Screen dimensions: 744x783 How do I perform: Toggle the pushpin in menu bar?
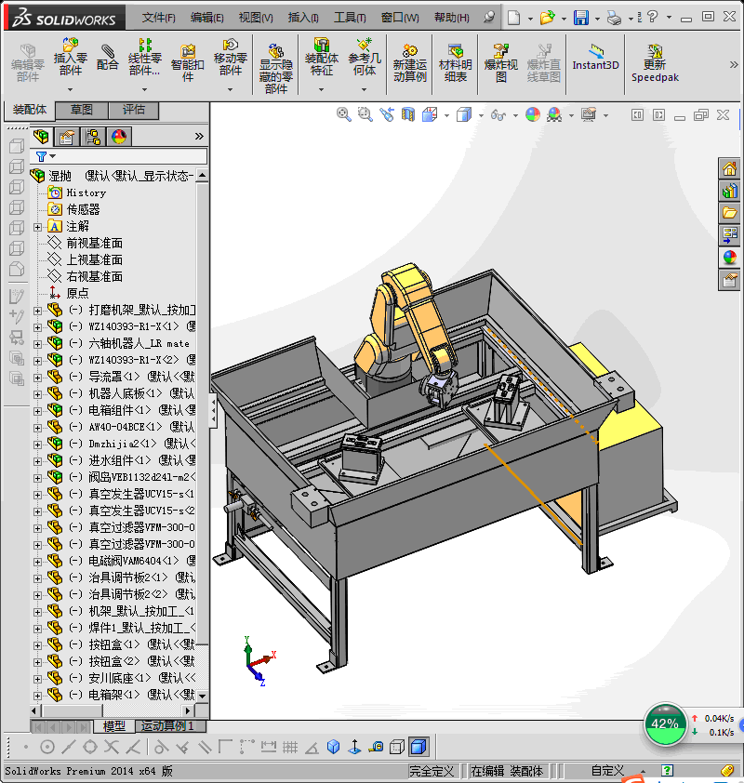[489, 17]
